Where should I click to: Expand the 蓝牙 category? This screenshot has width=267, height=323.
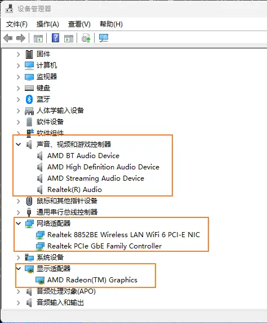coord(18,99)
